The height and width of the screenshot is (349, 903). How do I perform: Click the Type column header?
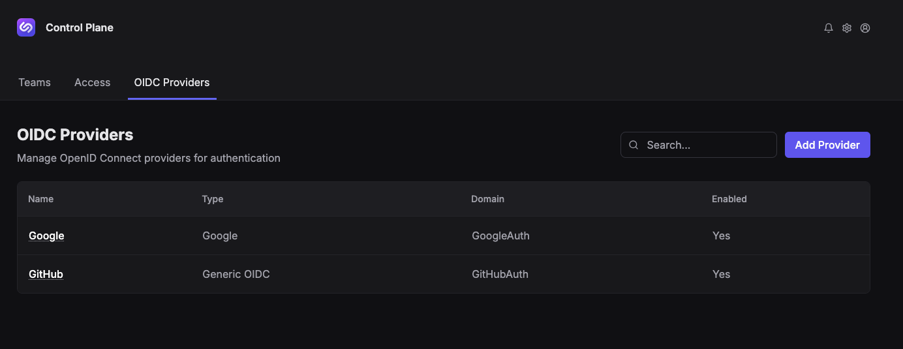coord(213,199)
